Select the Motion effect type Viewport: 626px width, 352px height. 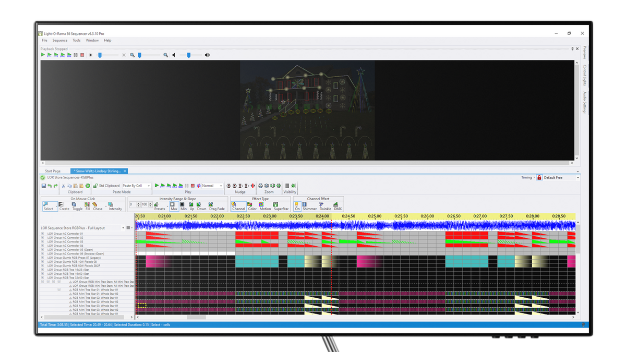coord(265,206)
